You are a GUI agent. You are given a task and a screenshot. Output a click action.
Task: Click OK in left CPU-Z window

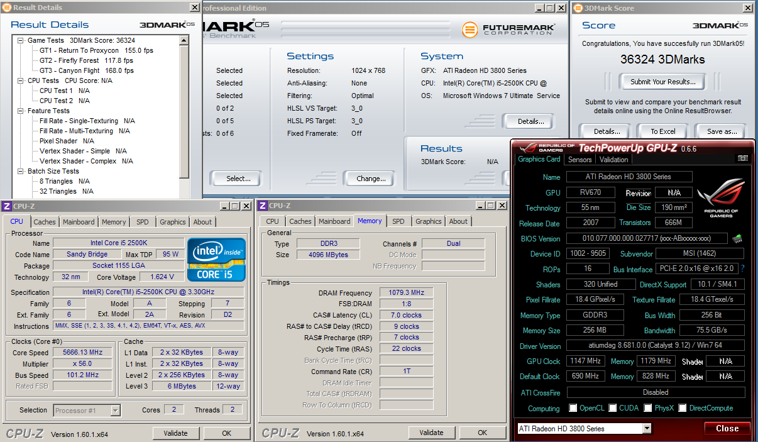pyautogui.click(x=227, y=433)
